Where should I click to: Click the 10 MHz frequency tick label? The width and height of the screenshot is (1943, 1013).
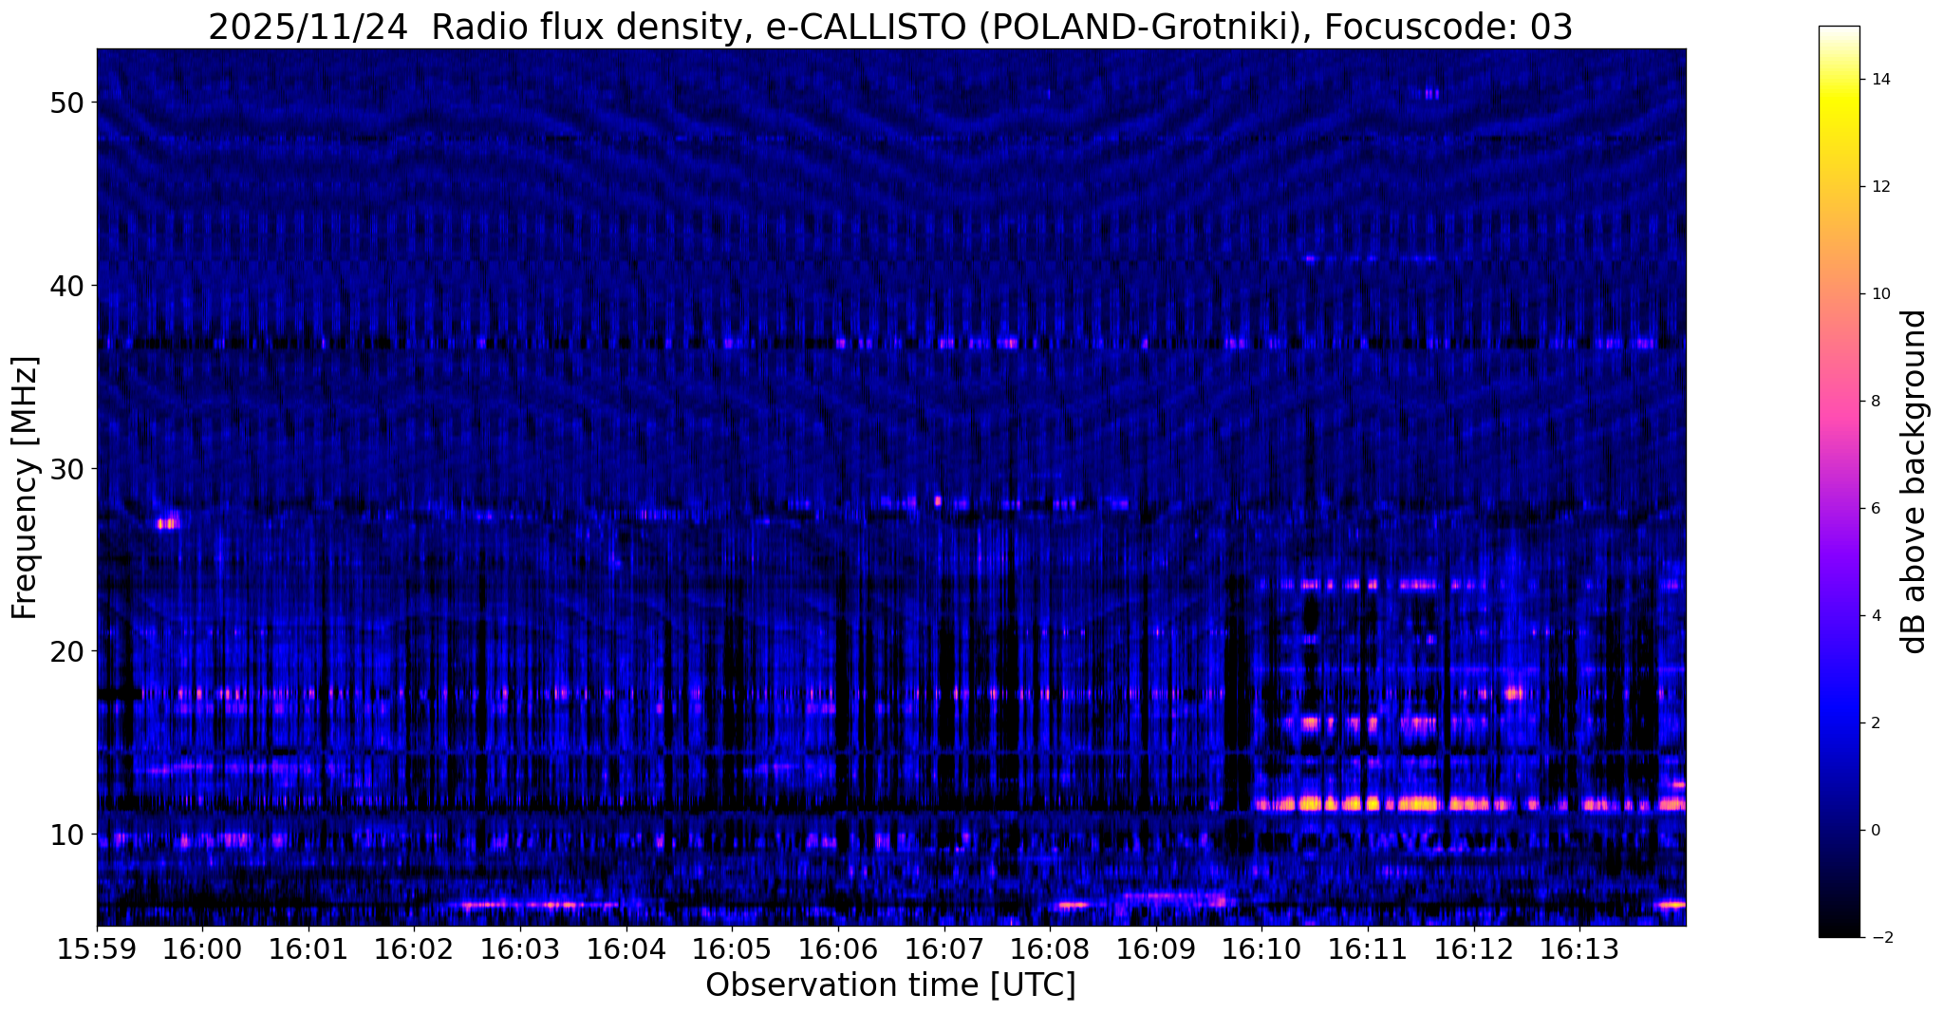66,835
